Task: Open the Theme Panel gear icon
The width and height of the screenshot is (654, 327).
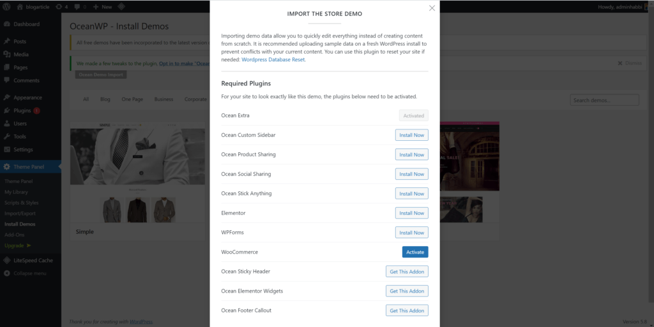Action: [x=6, y=167]
